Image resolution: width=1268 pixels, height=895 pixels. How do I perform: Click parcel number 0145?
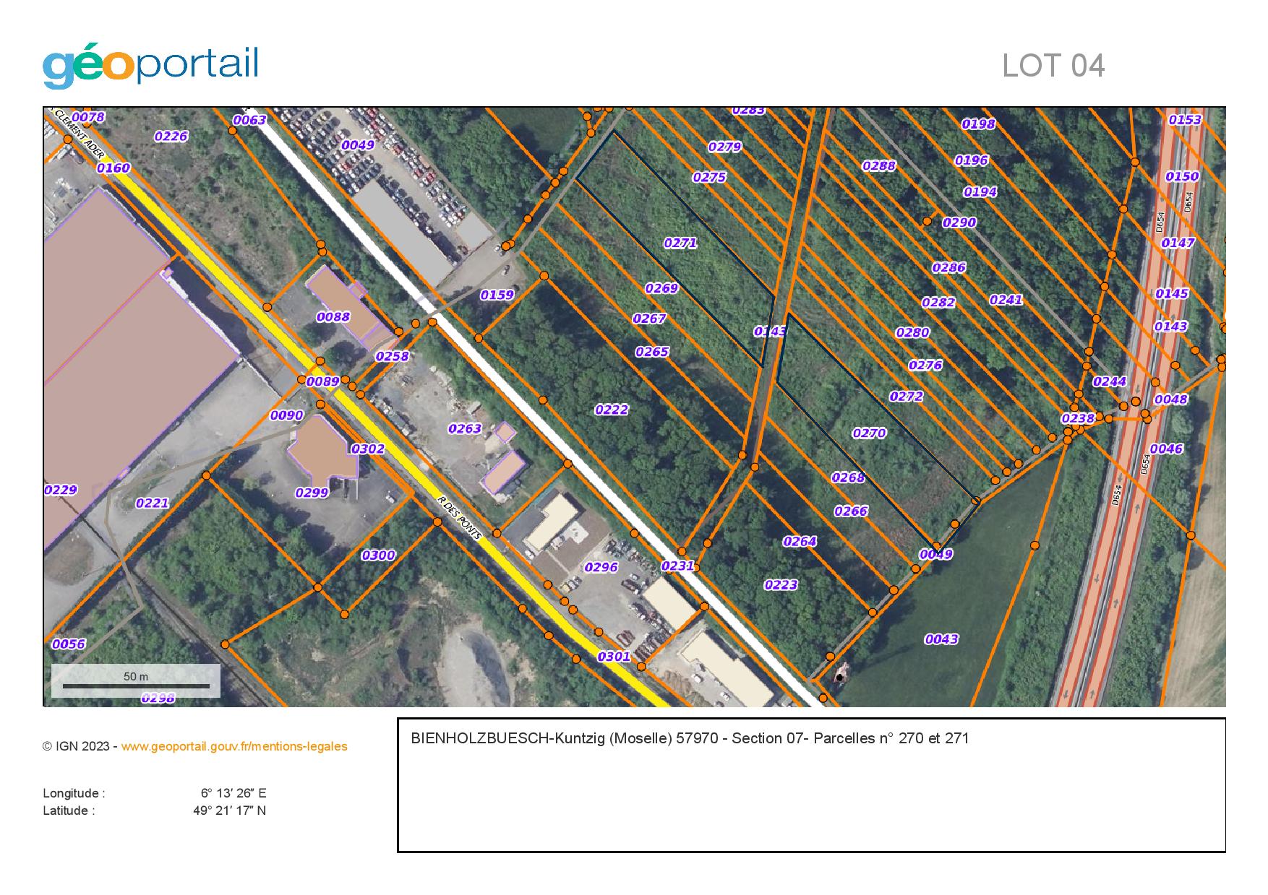coord(1172,293)
